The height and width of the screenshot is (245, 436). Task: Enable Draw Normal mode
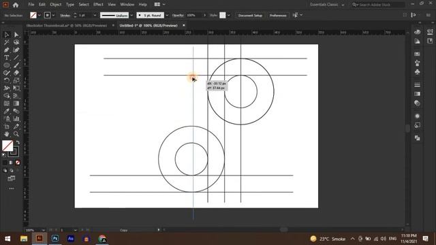coord(5,170)
